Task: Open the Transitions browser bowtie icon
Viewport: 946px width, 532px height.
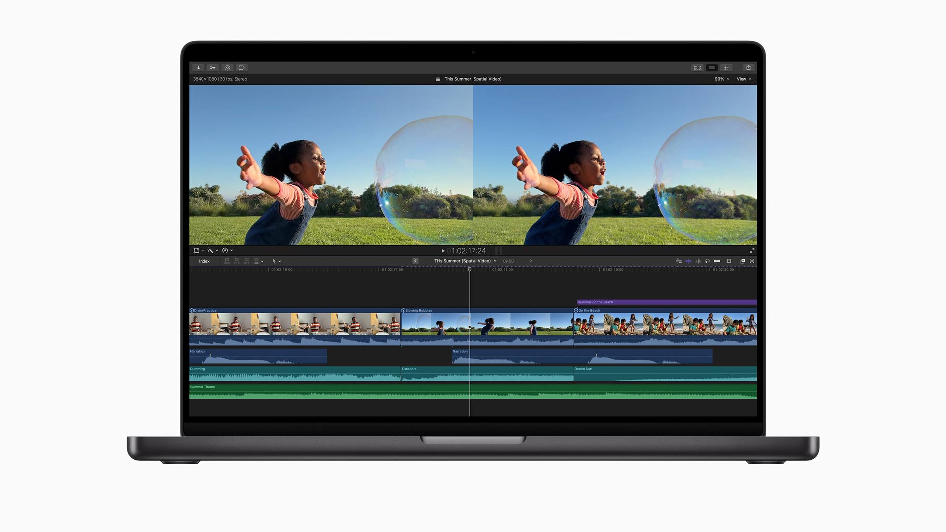Action: 752,261
